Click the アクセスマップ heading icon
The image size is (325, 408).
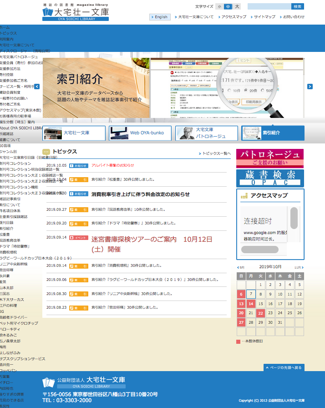pyautogui.click(x=244, y=196)
